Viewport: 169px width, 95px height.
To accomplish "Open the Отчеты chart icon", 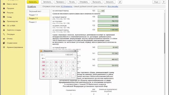I will (4, 39).
